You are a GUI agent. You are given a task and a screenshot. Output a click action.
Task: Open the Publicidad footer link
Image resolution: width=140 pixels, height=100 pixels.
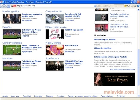pos(121,96)
